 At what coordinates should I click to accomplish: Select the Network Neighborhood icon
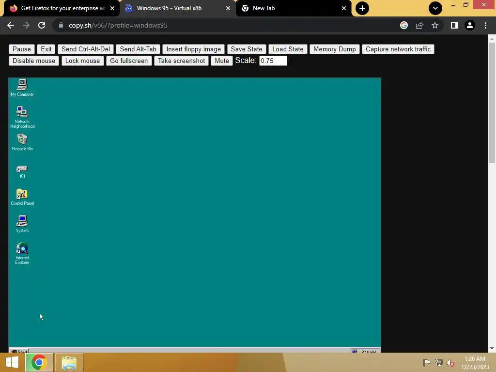pos(22,117)
